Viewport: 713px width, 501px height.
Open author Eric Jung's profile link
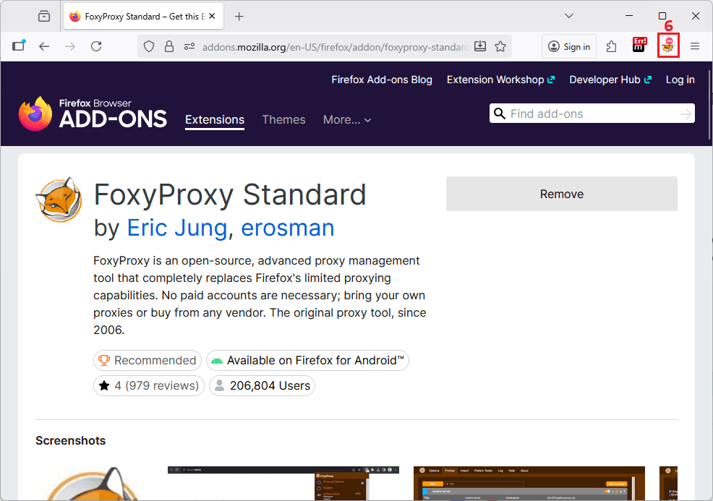pos(176,228)
